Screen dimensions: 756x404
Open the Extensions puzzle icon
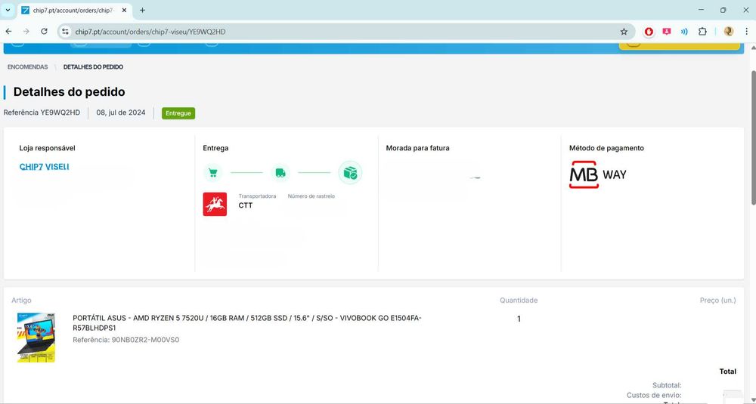(x=702, y=32)
